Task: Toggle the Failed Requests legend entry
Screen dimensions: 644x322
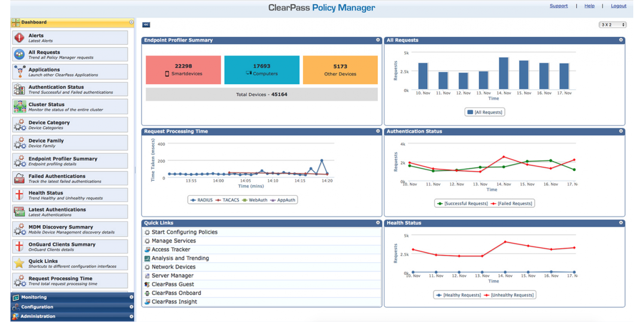Action: 511,204
